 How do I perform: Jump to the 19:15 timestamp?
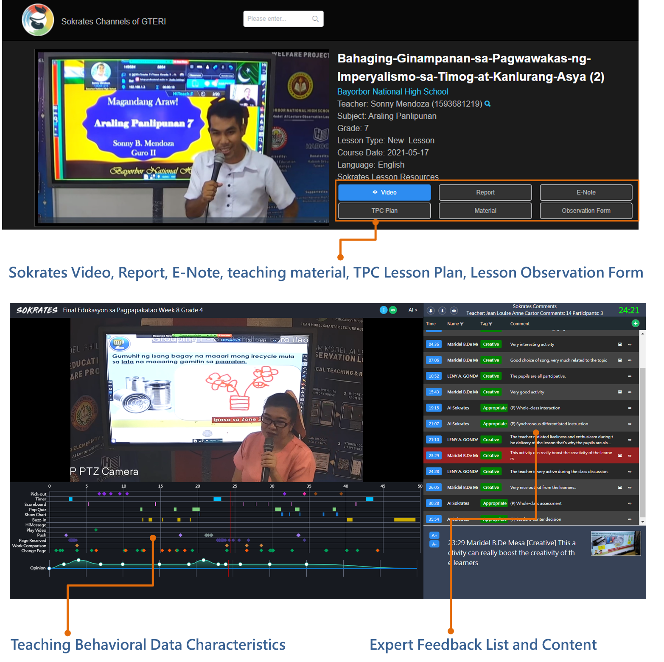coord(434,408)
